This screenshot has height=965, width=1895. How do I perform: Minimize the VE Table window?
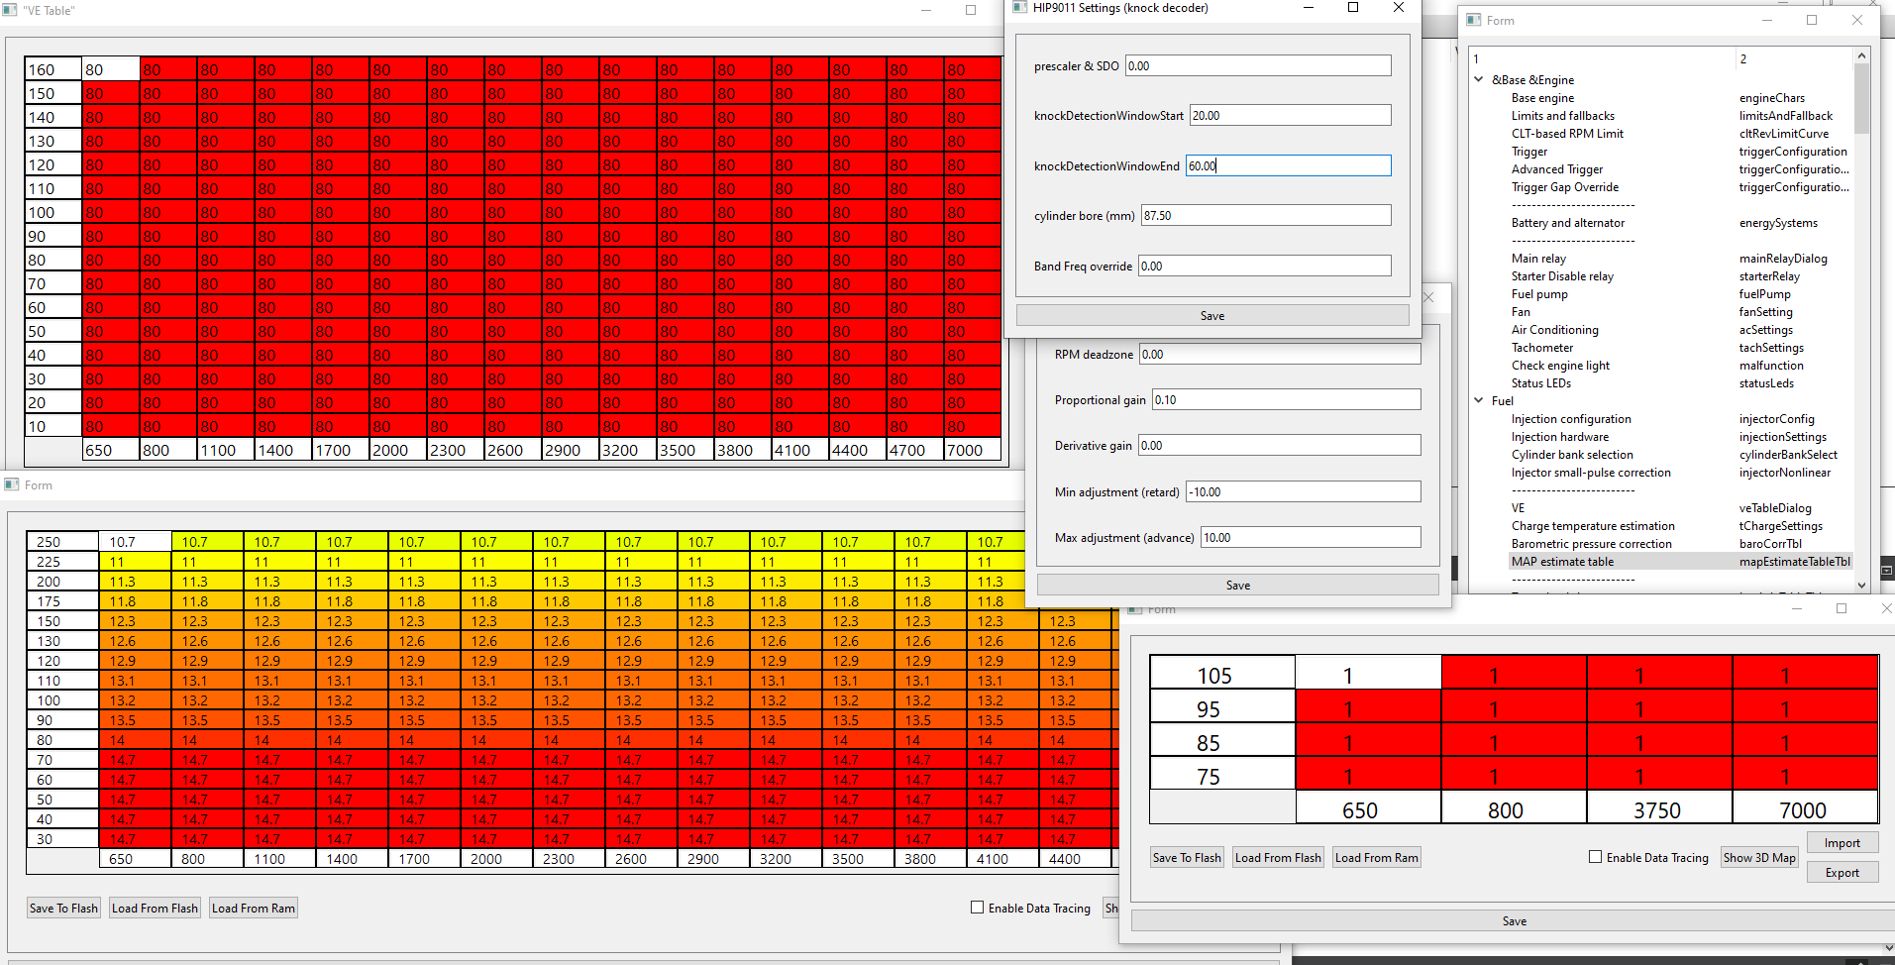pyautogui.click(x=926, y=10)
